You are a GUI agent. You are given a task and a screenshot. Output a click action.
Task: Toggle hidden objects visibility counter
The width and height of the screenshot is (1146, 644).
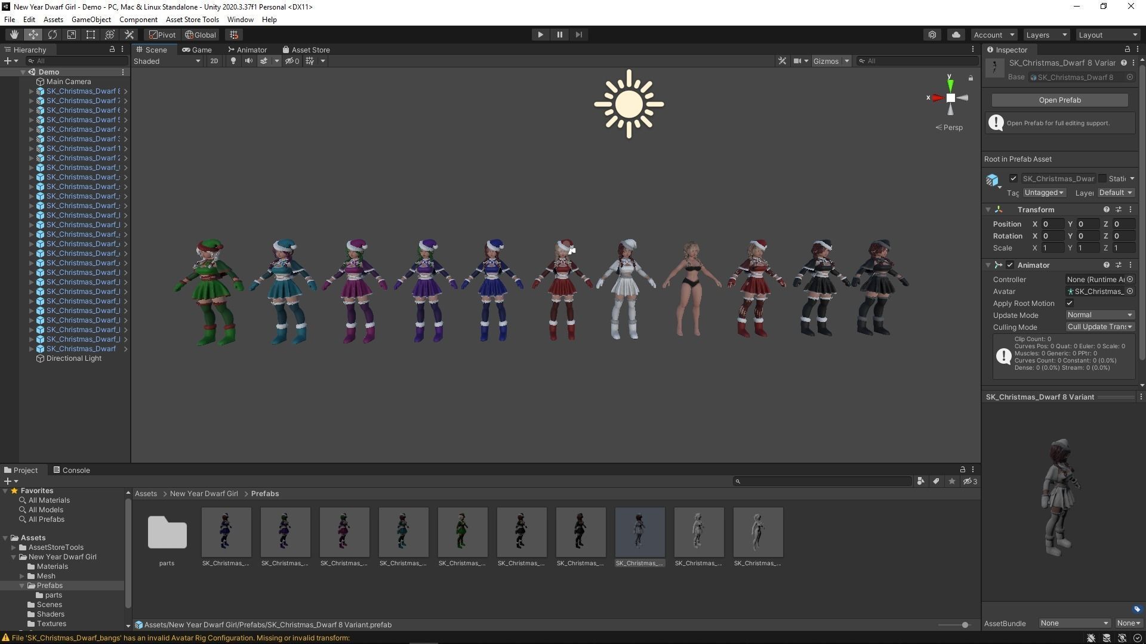tap(292, 61)
